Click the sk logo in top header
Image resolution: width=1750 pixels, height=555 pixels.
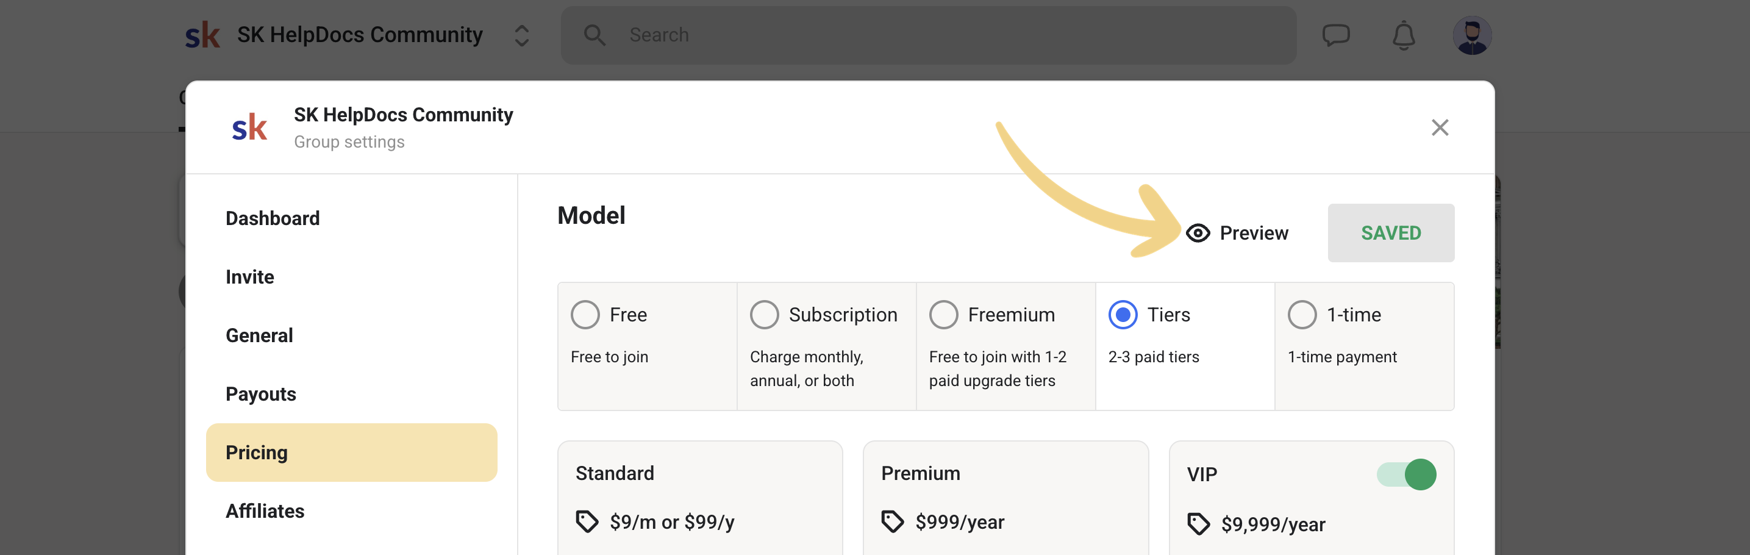point(202,35)
